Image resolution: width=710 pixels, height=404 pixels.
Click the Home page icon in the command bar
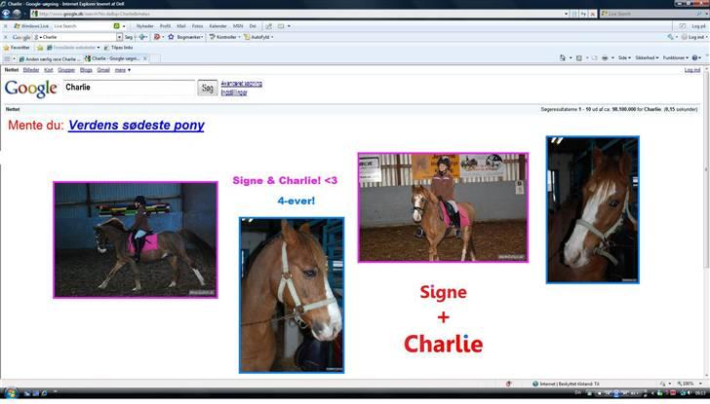pos(563,57)
